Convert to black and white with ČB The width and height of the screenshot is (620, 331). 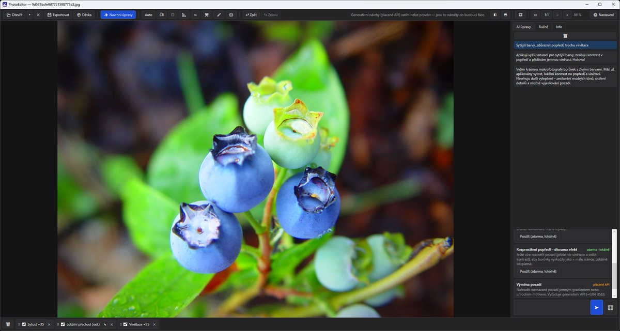point(162,15)
